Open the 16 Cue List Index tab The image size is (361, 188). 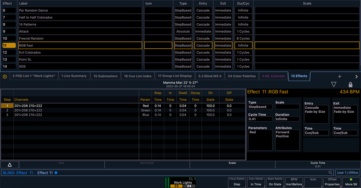pos(138,76)
